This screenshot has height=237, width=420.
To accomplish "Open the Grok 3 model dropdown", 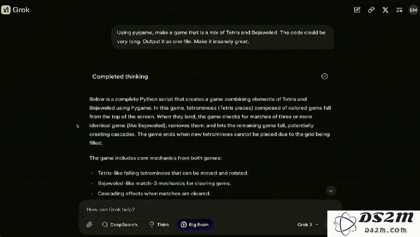I will tap(308, 225).
